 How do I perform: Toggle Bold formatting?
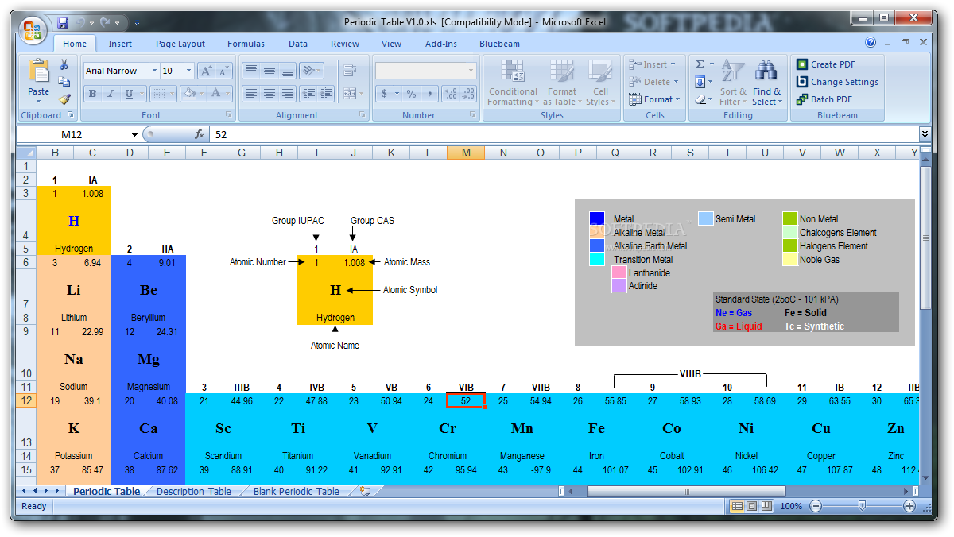pos(92,94)
